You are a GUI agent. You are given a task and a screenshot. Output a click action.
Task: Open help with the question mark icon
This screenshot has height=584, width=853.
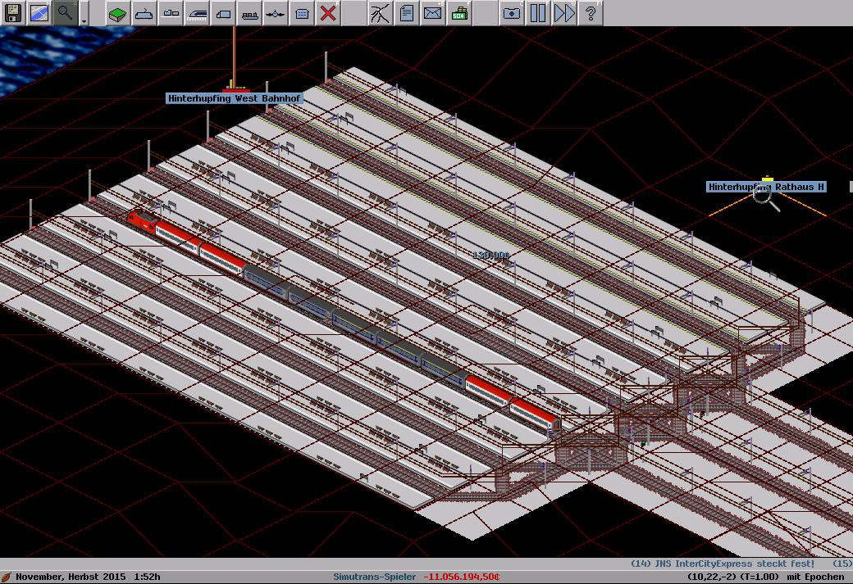(591, 12)
